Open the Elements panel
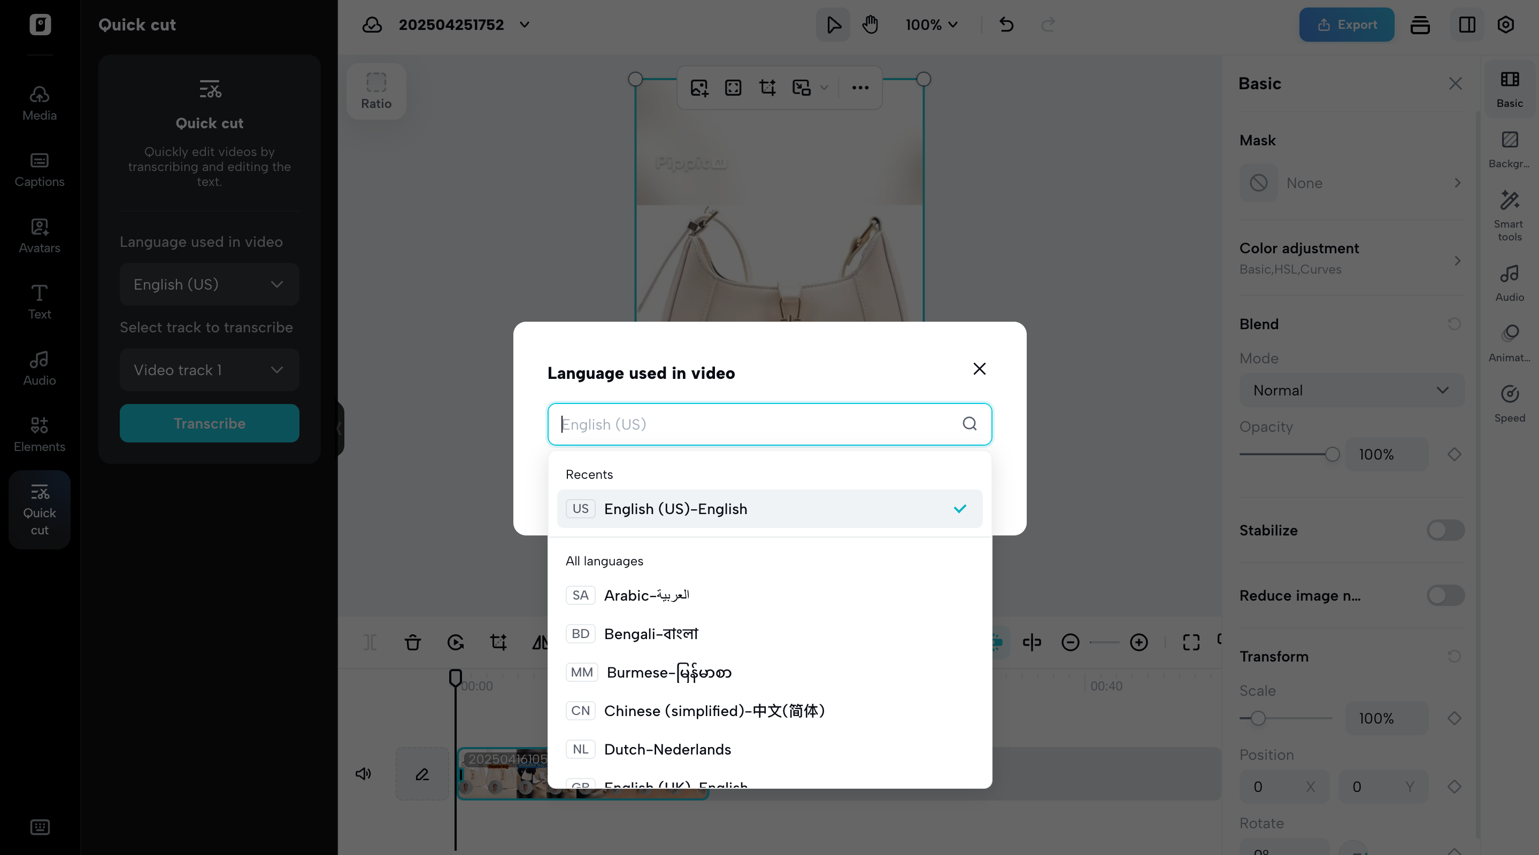The height and width of the screenshot is (855, 1539). 39,434
